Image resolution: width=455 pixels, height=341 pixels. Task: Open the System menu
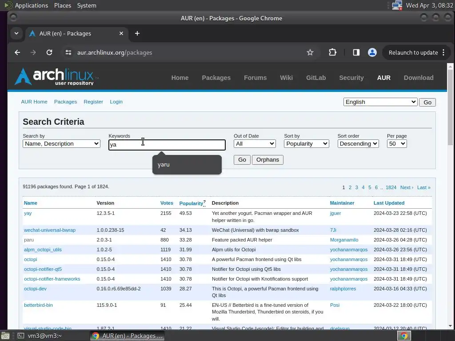tap(87, 5)
